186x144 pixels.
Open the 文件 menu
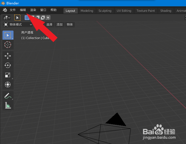click(13, 10)
